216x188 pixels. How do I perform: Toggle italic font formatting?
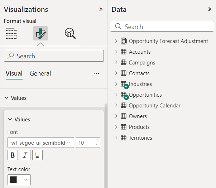[x=25, y=155]
